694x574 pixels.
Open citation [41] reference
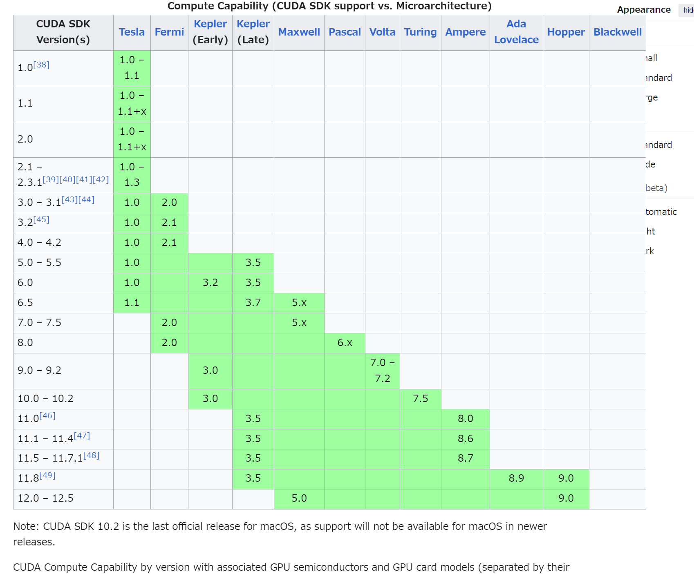point(84,179)
